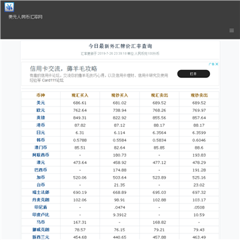Screen dimensions: 240x240
Task: Select the 85.51 Macau spot buy value
Action: pyautogui.click(x=80, y=148)
